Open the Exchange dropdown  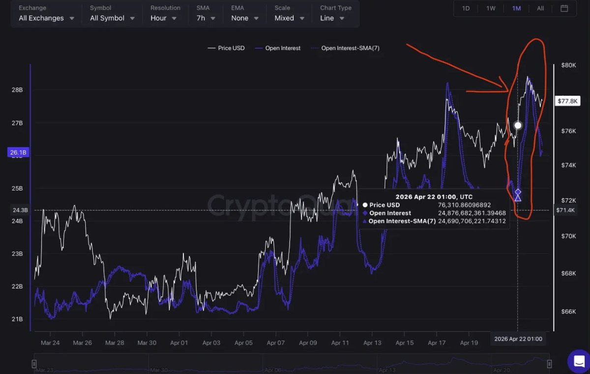click(x=45, y=18)
